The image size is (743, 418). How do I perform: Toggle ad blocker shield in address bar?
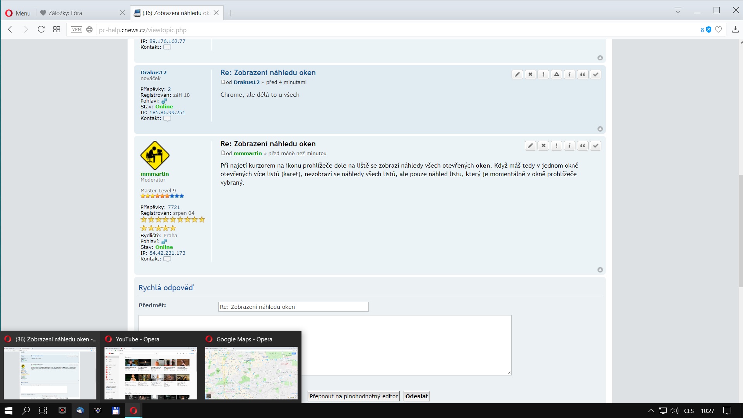pos(709,29)
